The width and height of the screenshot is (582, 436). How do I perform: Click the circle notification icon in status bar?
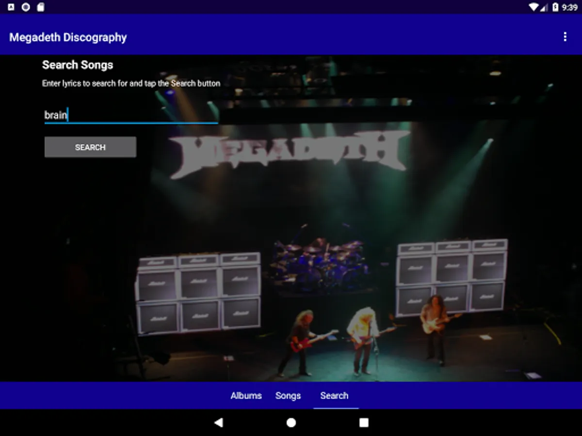(26, 7)
